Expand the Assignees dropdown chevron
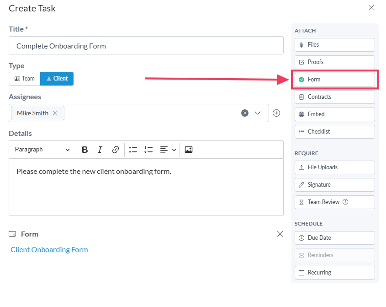 click(x=258, y=113)
